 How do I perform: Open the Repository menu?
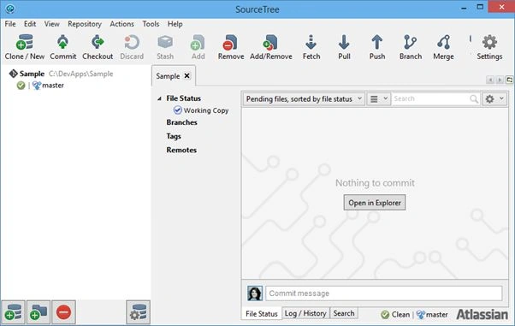tap(85, 24)
